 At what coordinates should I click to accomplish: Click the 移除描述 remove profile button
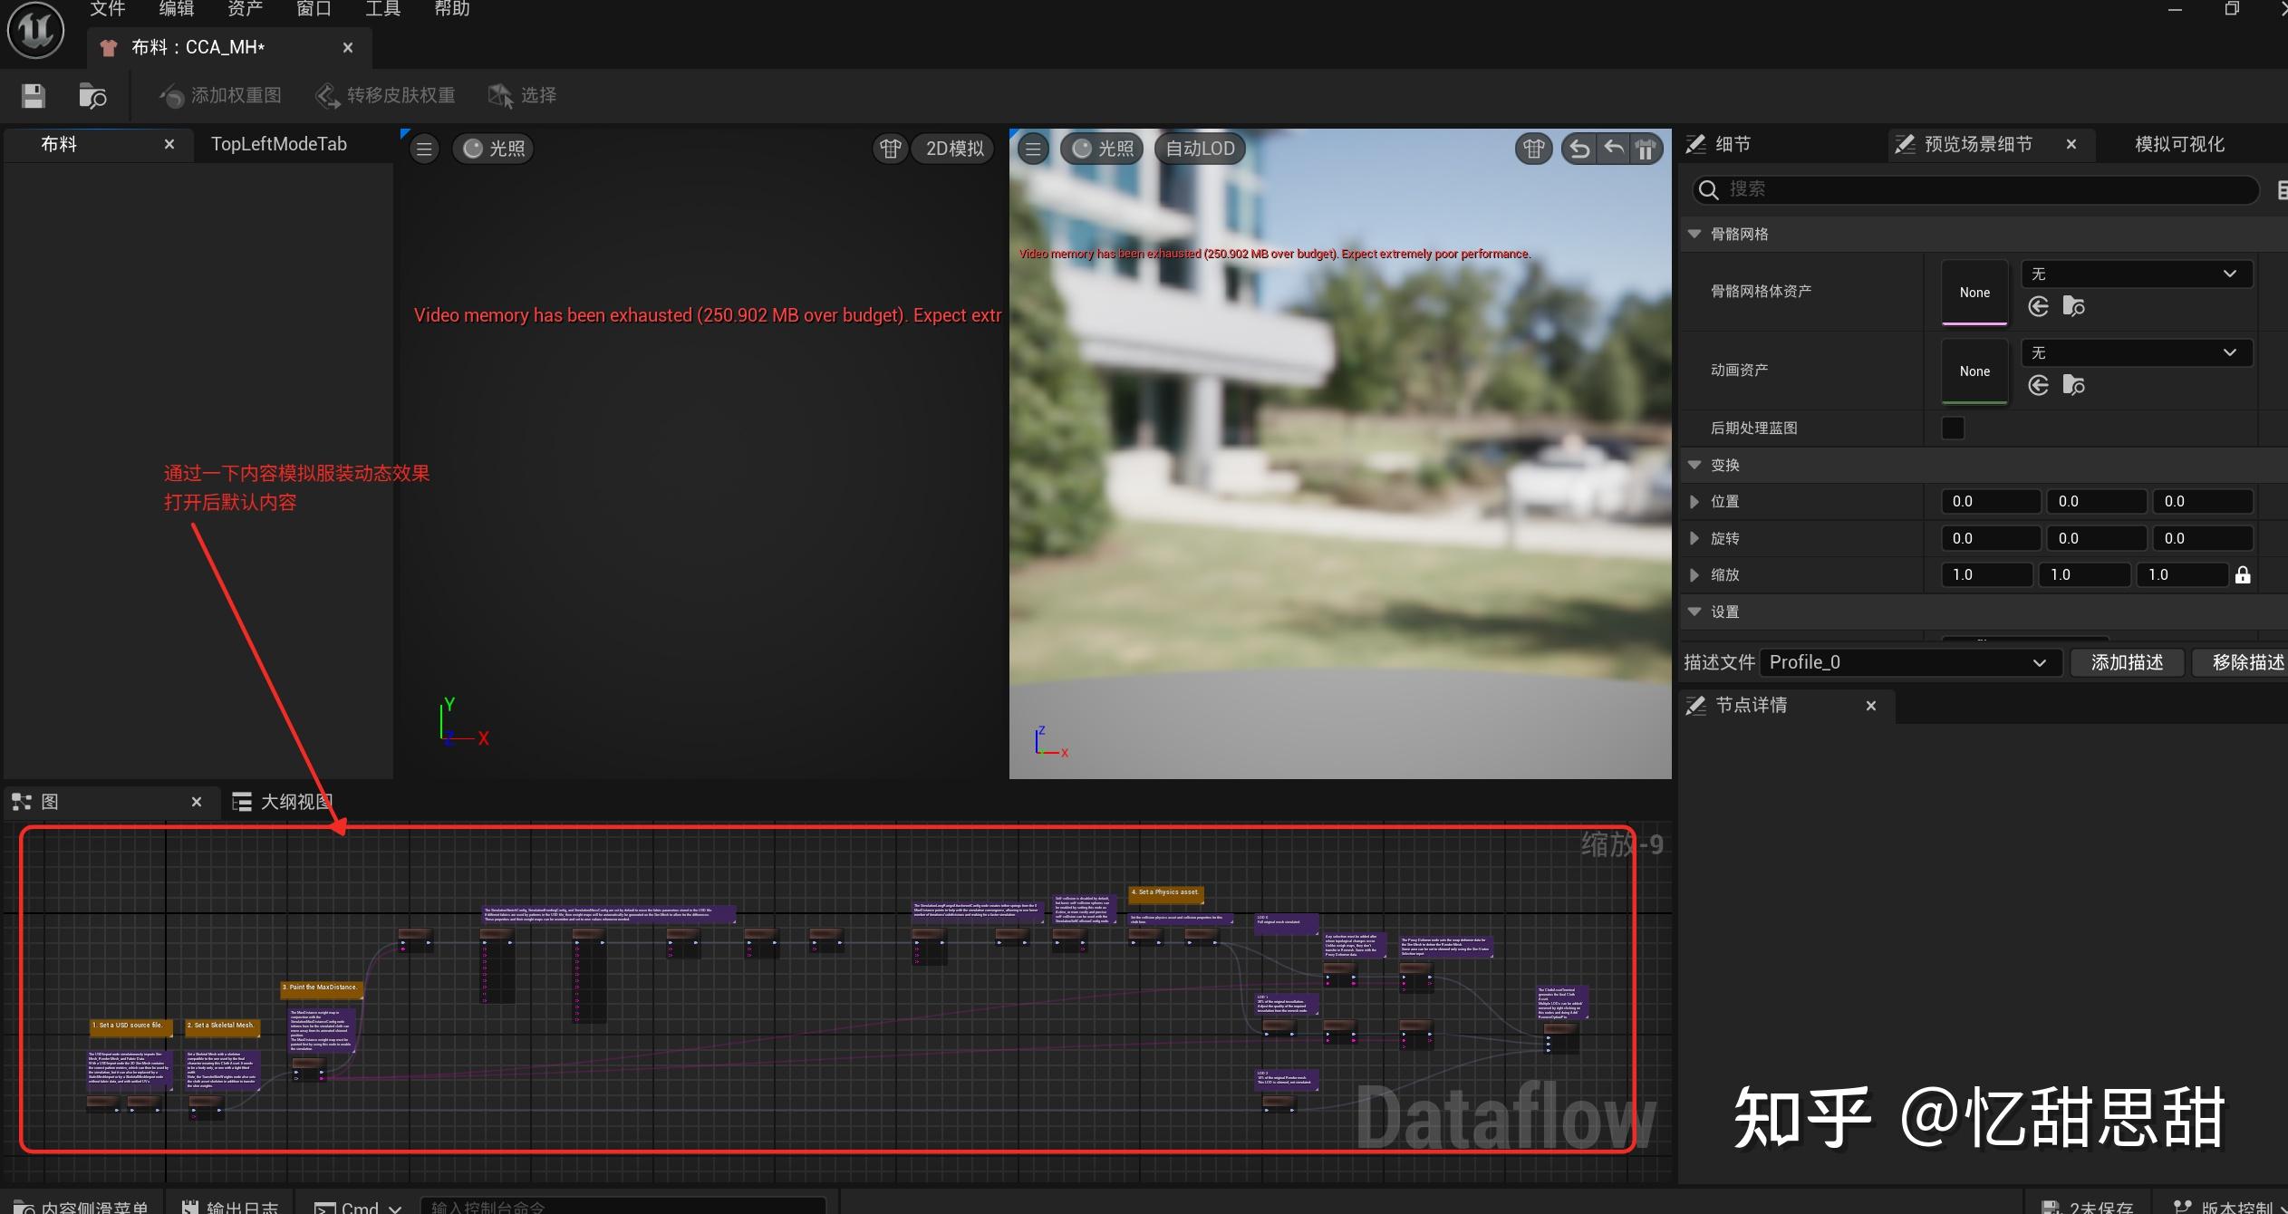(x=2245, y=662)
